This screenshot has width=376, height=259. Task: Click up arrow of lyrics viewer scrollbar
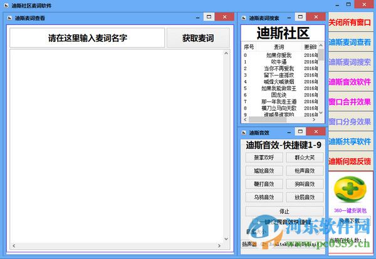pos(226,53)
